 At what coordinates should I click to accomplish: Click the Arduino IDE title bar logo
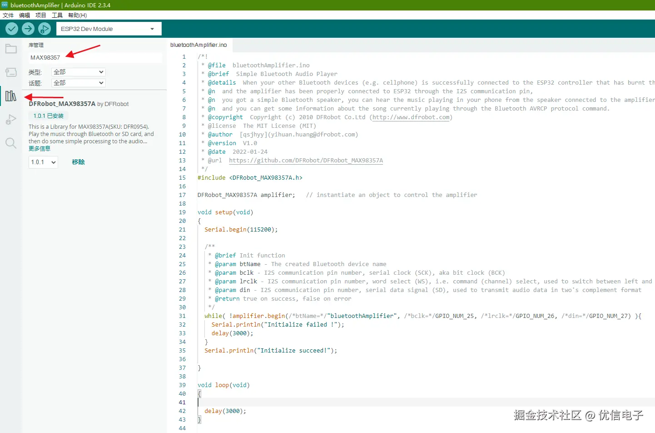[x=5, y=5]
